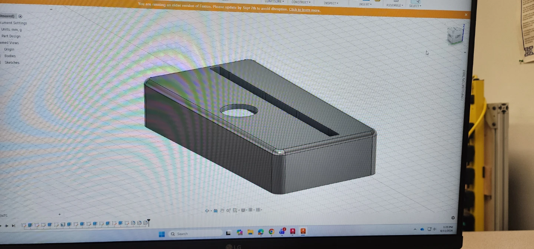Open Display Settings monitor icon
The image size is (534, 249).
[x=243, y=210]
